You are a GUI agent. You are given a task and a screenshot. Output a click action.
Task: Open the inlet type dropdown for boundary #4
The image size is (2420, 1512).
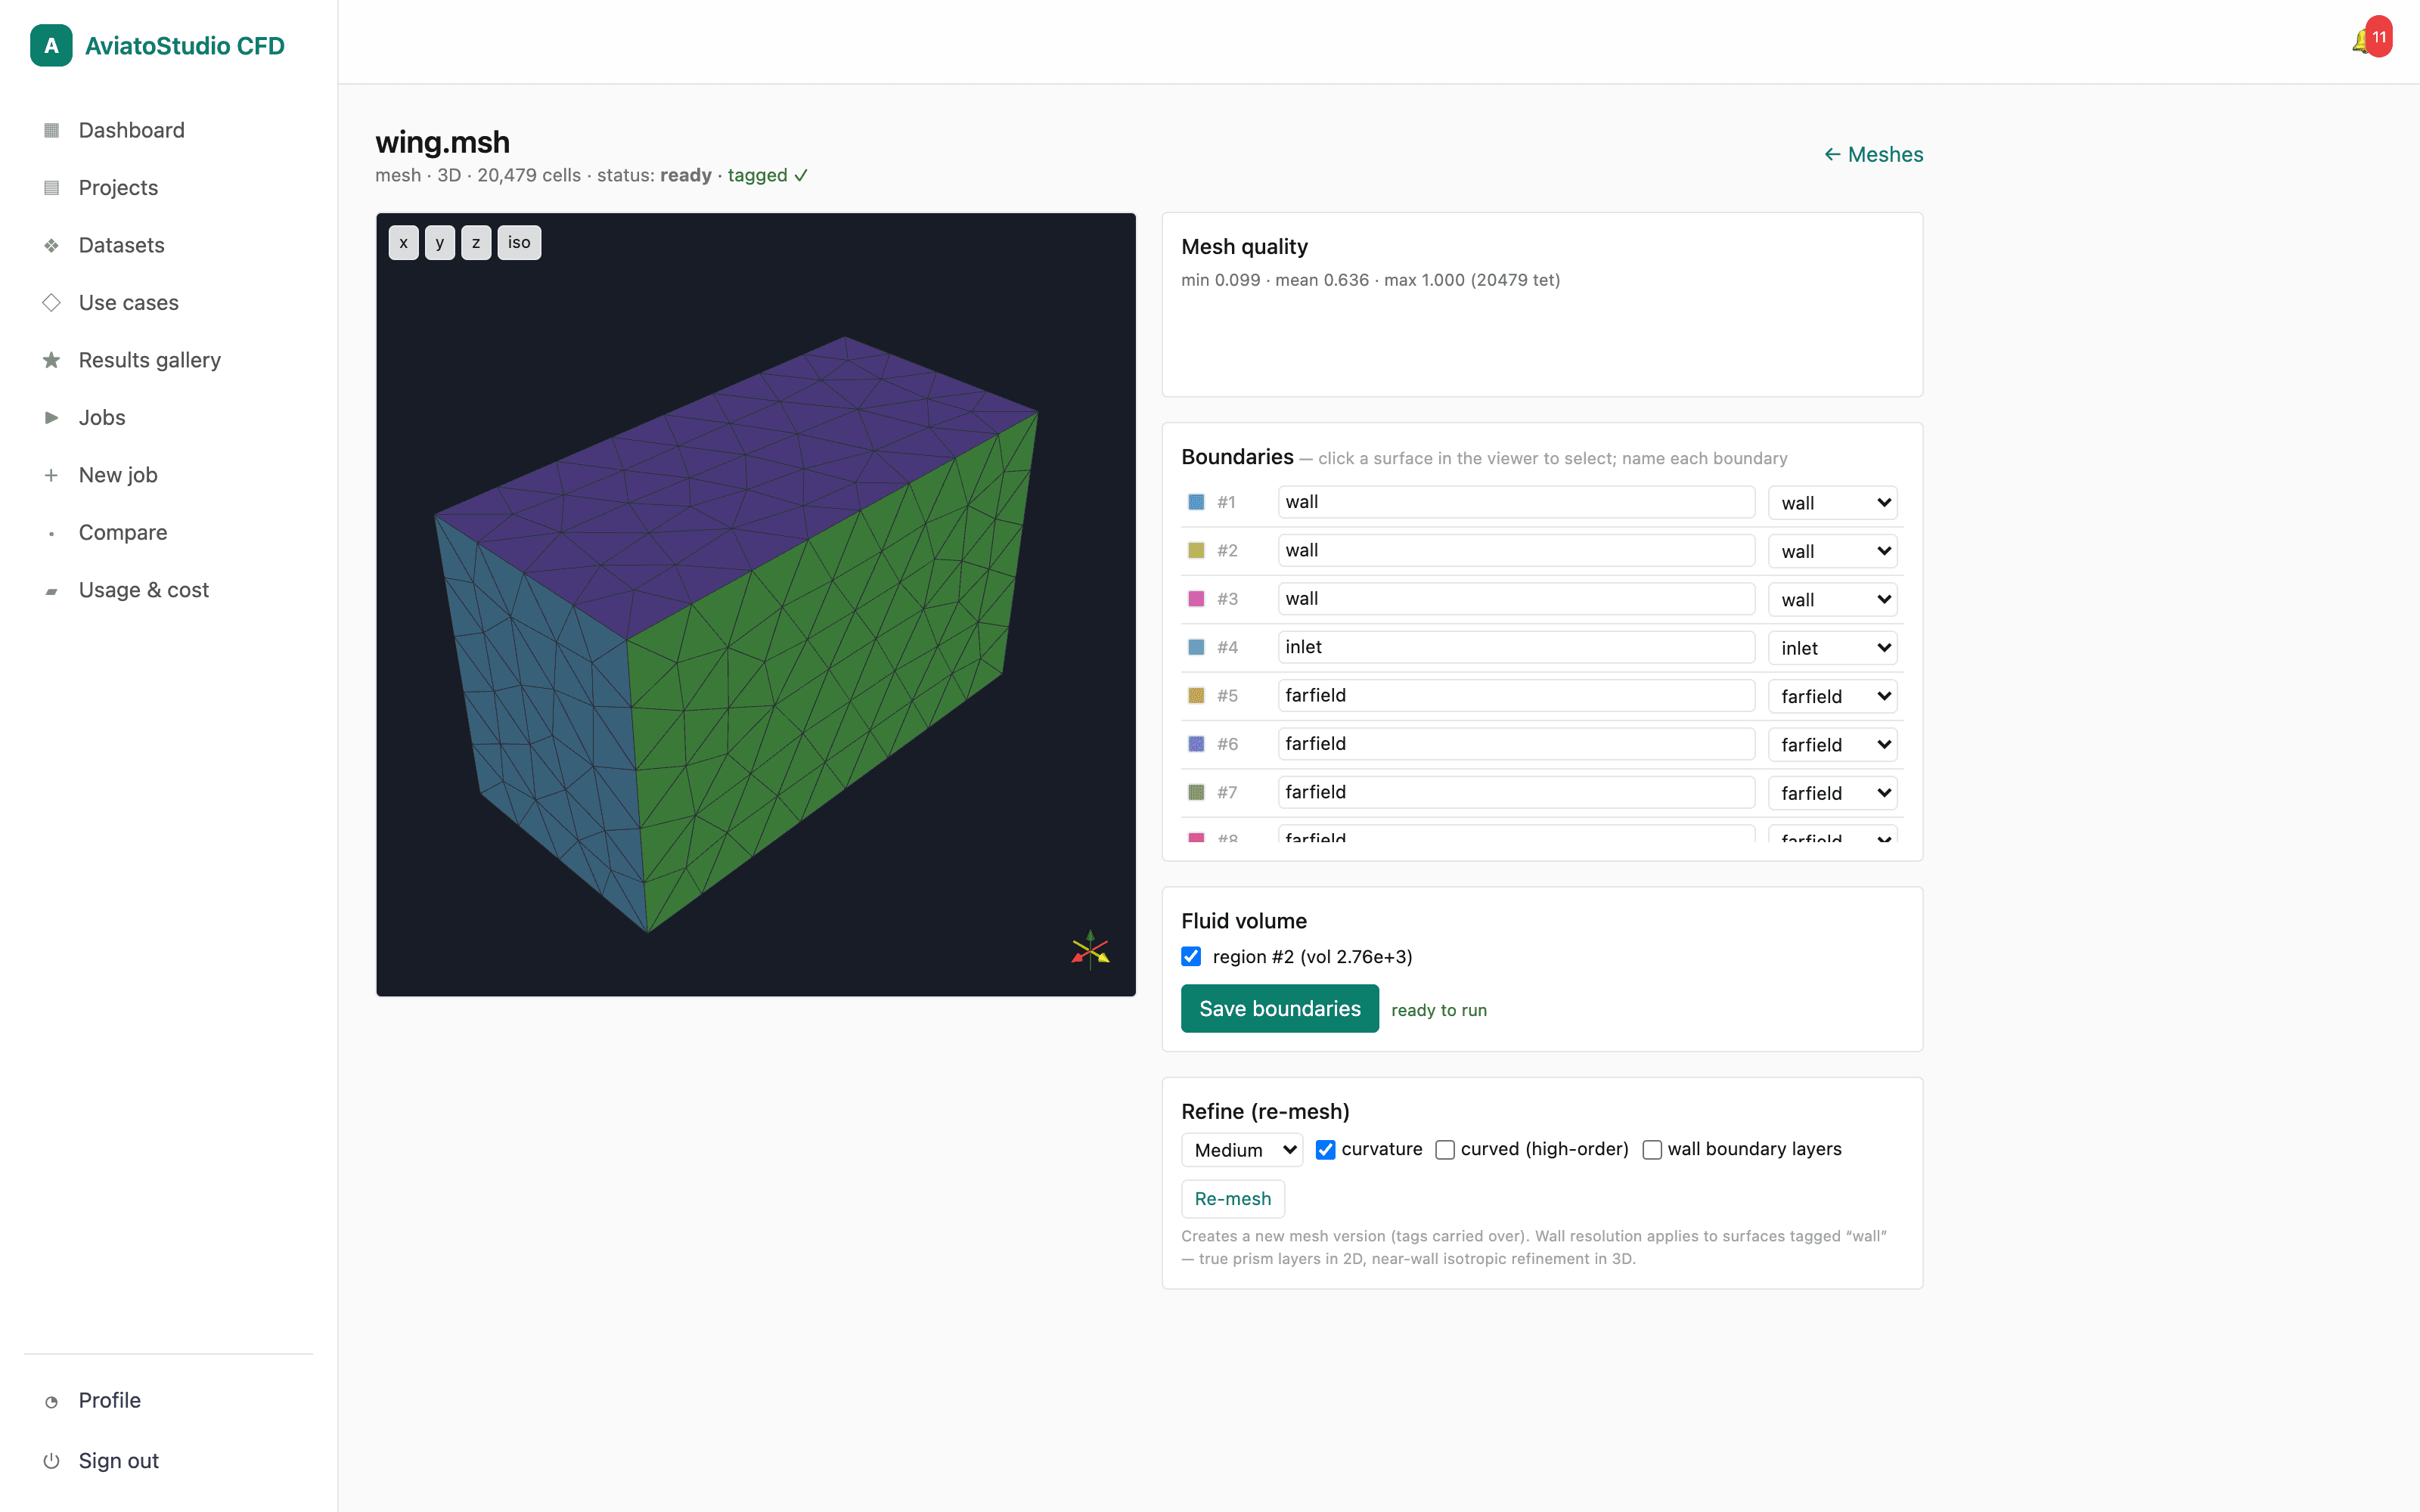pyautogui.click(x=1833, y=648)
